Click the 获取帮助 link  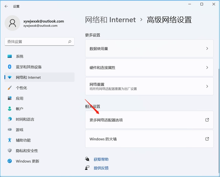101,160
